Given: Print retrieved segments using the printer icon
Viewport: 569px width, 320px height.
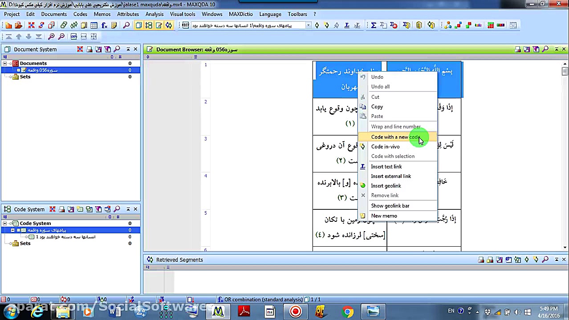Looking at the screenshot, I should coord(481,260).
